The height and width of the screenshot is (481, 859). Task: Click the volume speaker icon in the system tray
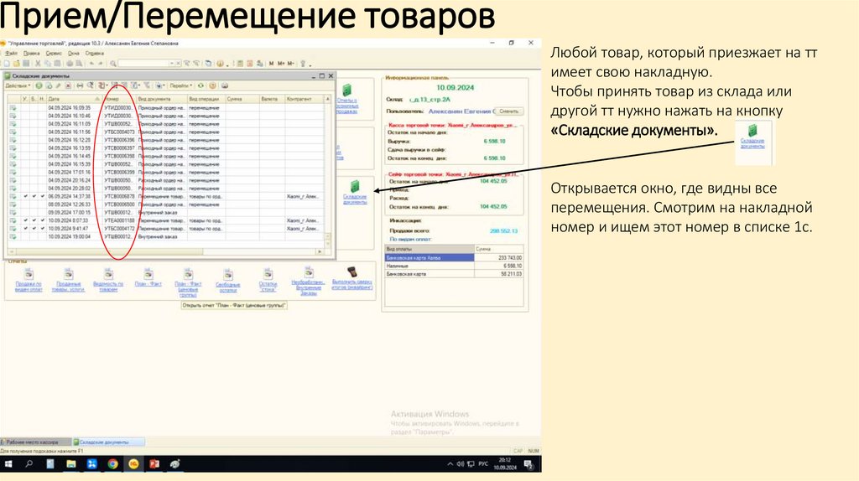click(461, 464)
